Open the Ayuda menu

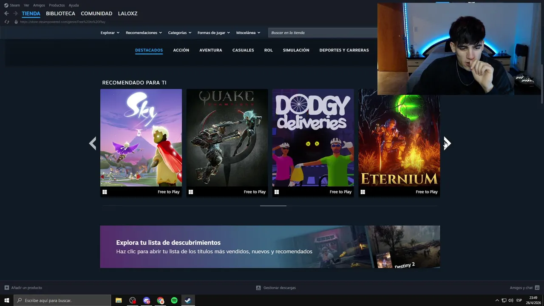(x=74, y=5)
